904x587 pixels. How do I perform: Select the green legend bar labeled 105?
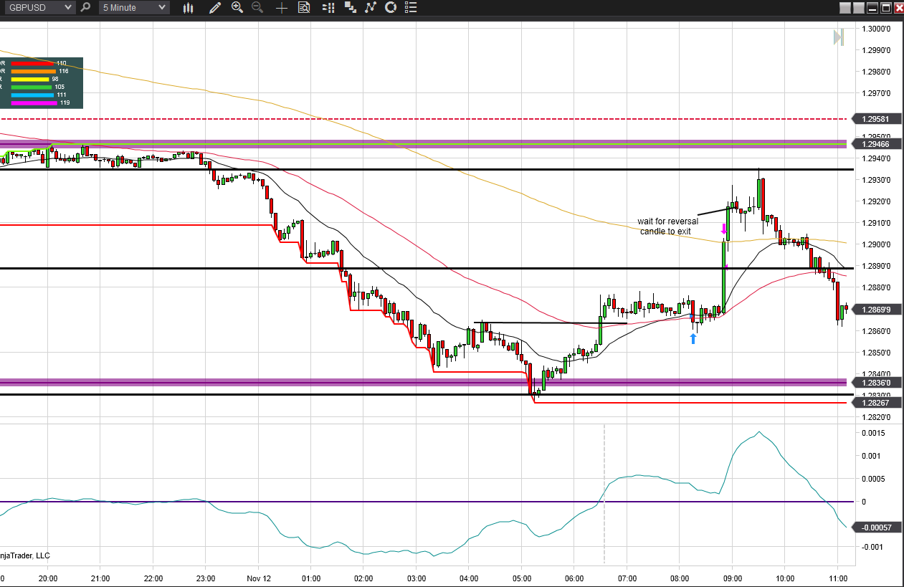(32, 87)
